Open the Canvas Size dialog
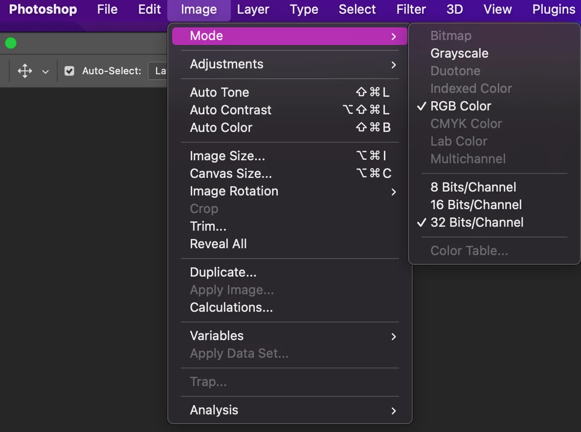Viewport: 581px width, 432px height. click(x=290, y=173)
